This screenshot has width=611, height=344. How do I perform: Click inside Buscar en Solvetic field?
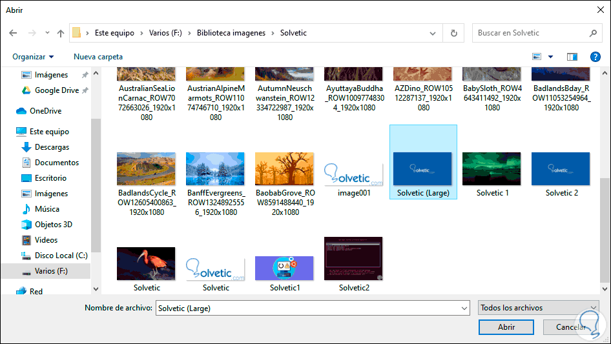click(530, 33)
